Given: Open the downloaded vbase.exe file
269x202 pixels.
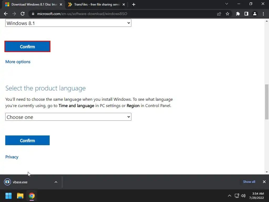Looking at the screenshot, I should 20,182.
